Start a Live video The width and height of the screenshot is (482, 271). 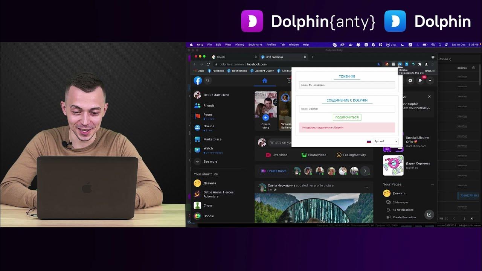pyautogui.click(x=276, y=155)
